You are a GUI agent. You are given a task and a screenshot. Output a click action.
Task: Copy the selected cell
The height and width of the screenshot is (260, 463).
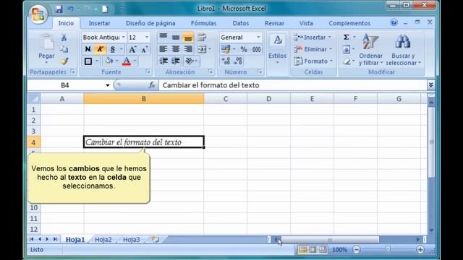64,49
